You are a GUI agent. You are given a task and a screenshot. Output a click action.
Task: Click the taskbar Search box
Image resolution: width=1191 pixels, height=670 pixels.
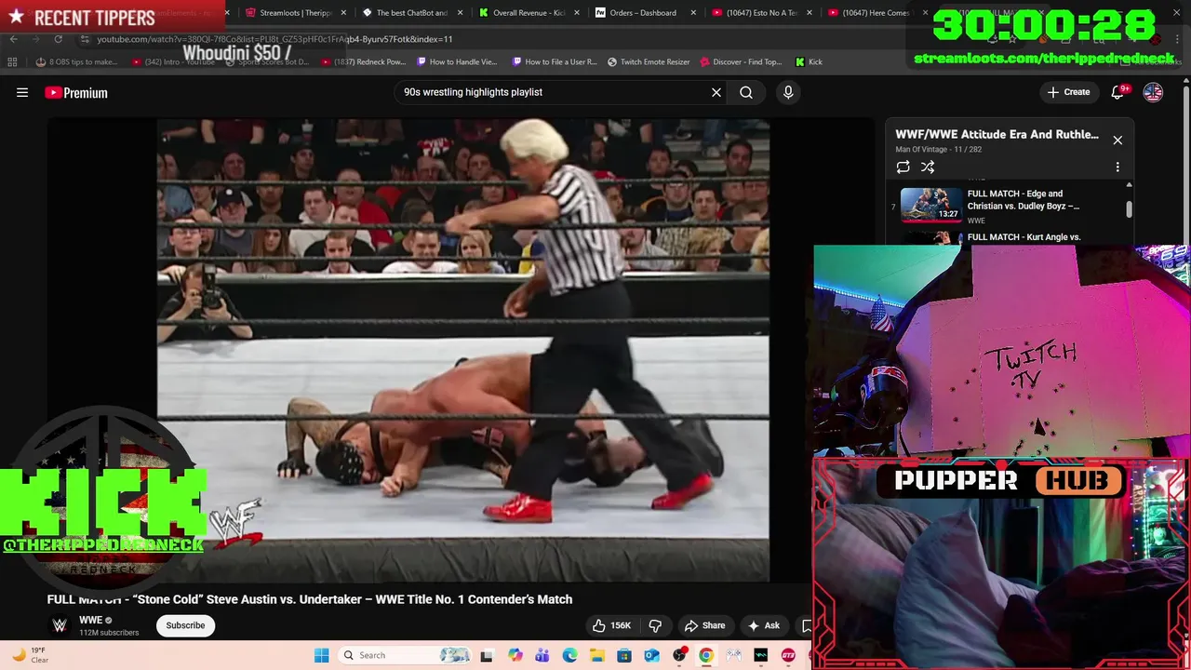tap(404, 655)
